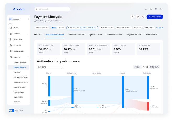173x121 pixels.
Task: Click the Preferences button
Action: click(x=155, y=17)
